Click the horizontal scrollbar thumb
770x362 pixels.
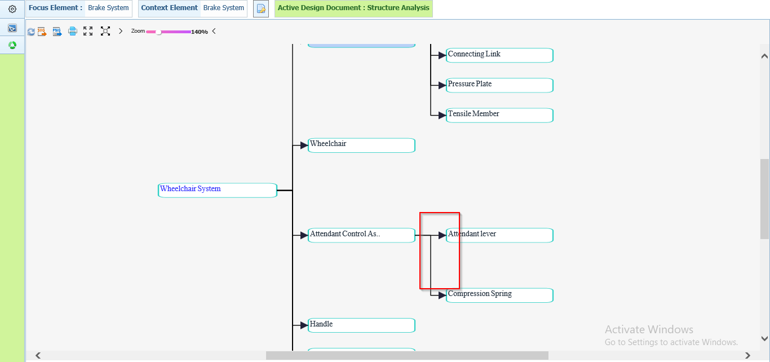click(x=407, y=355)
